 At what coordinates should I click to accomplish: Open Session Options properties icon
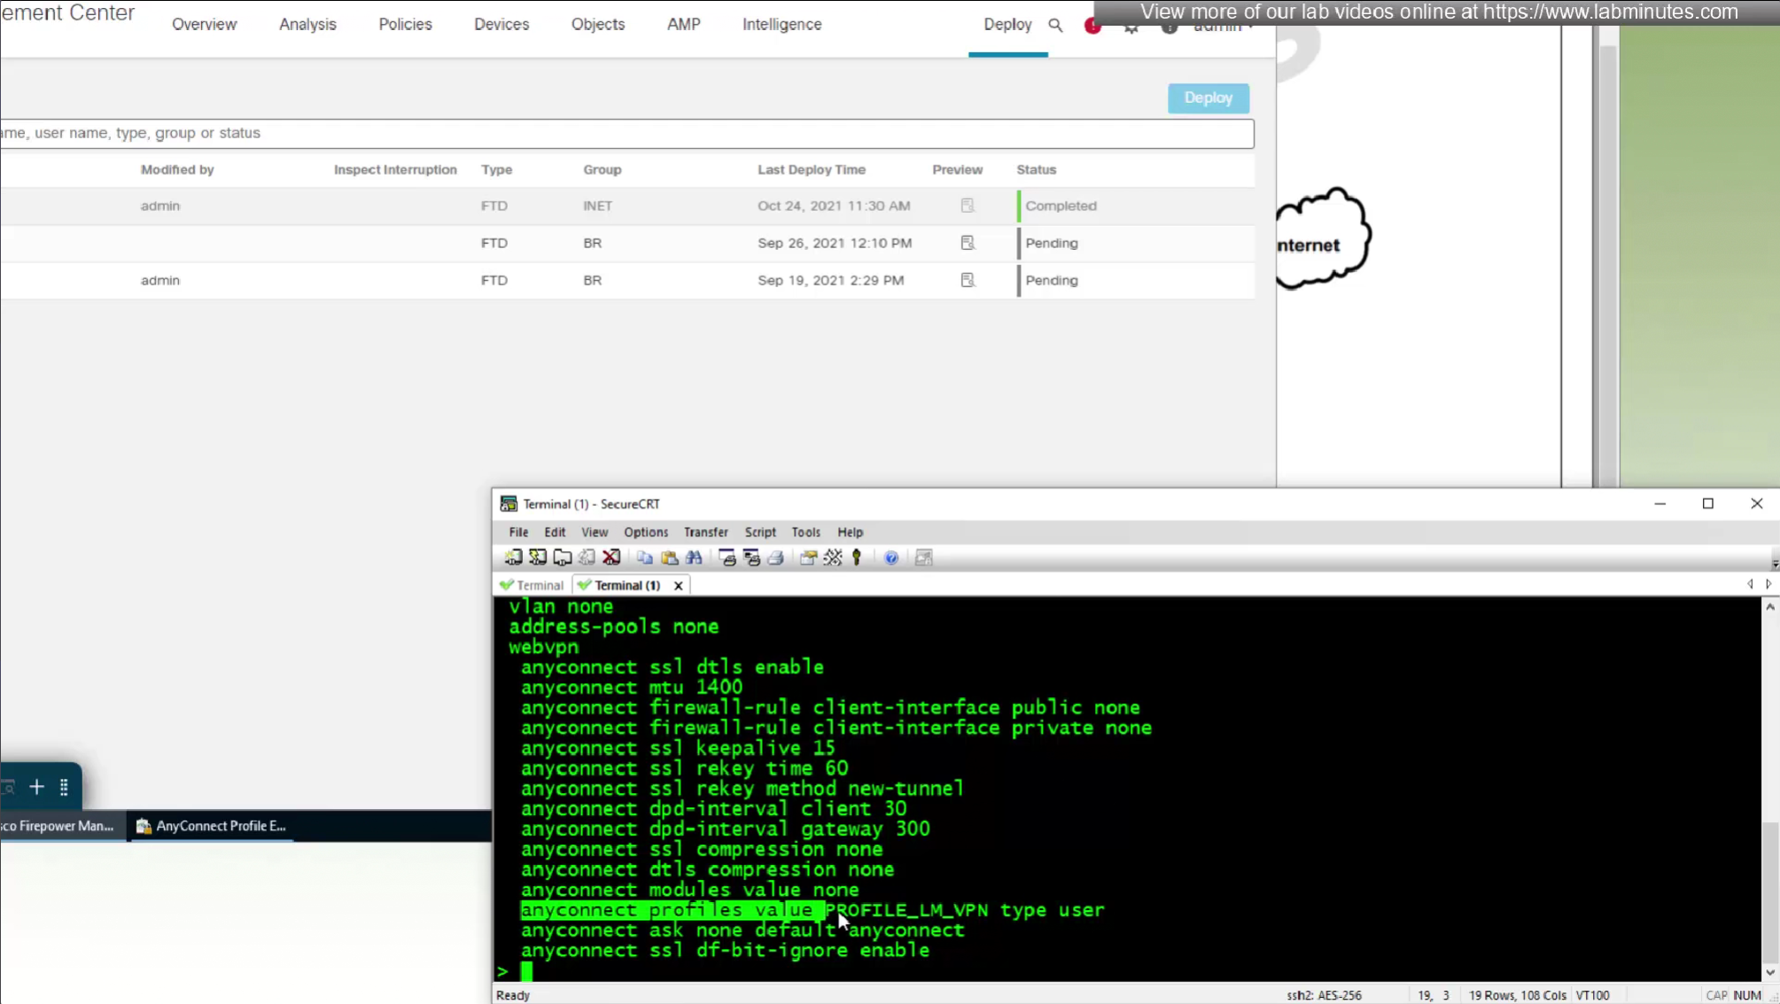[808, 557]
